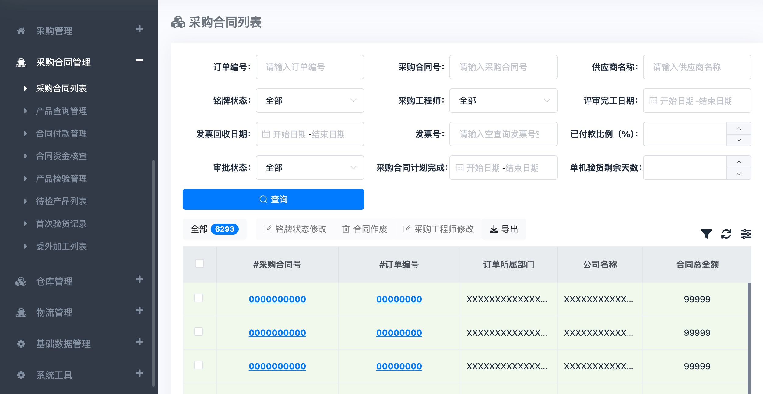The height and width of the screenshot is (394, 763).
Task: Click the 订单编号 input field
Action: point(310,67)
